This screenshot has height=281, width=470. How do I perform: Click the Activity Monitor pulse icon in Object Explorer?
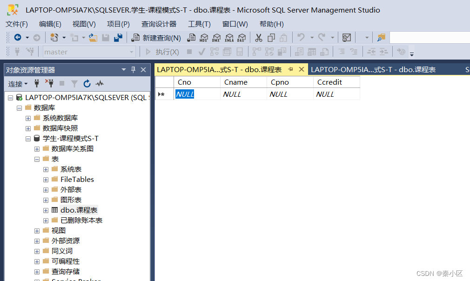tap(100, 84)
